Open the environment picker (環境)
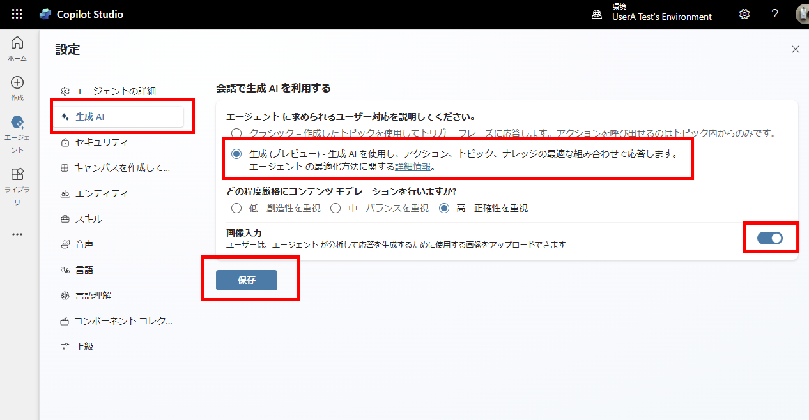809x420 pixels. pyautogui.click(x=653, y=14)
